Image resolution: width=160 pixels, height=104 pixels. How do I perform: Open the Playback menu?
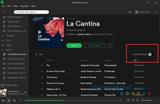point(24,6)
